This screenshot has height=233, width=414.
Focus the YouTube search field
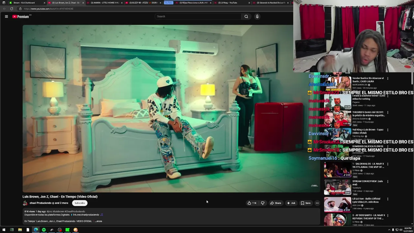click(198, 17)
